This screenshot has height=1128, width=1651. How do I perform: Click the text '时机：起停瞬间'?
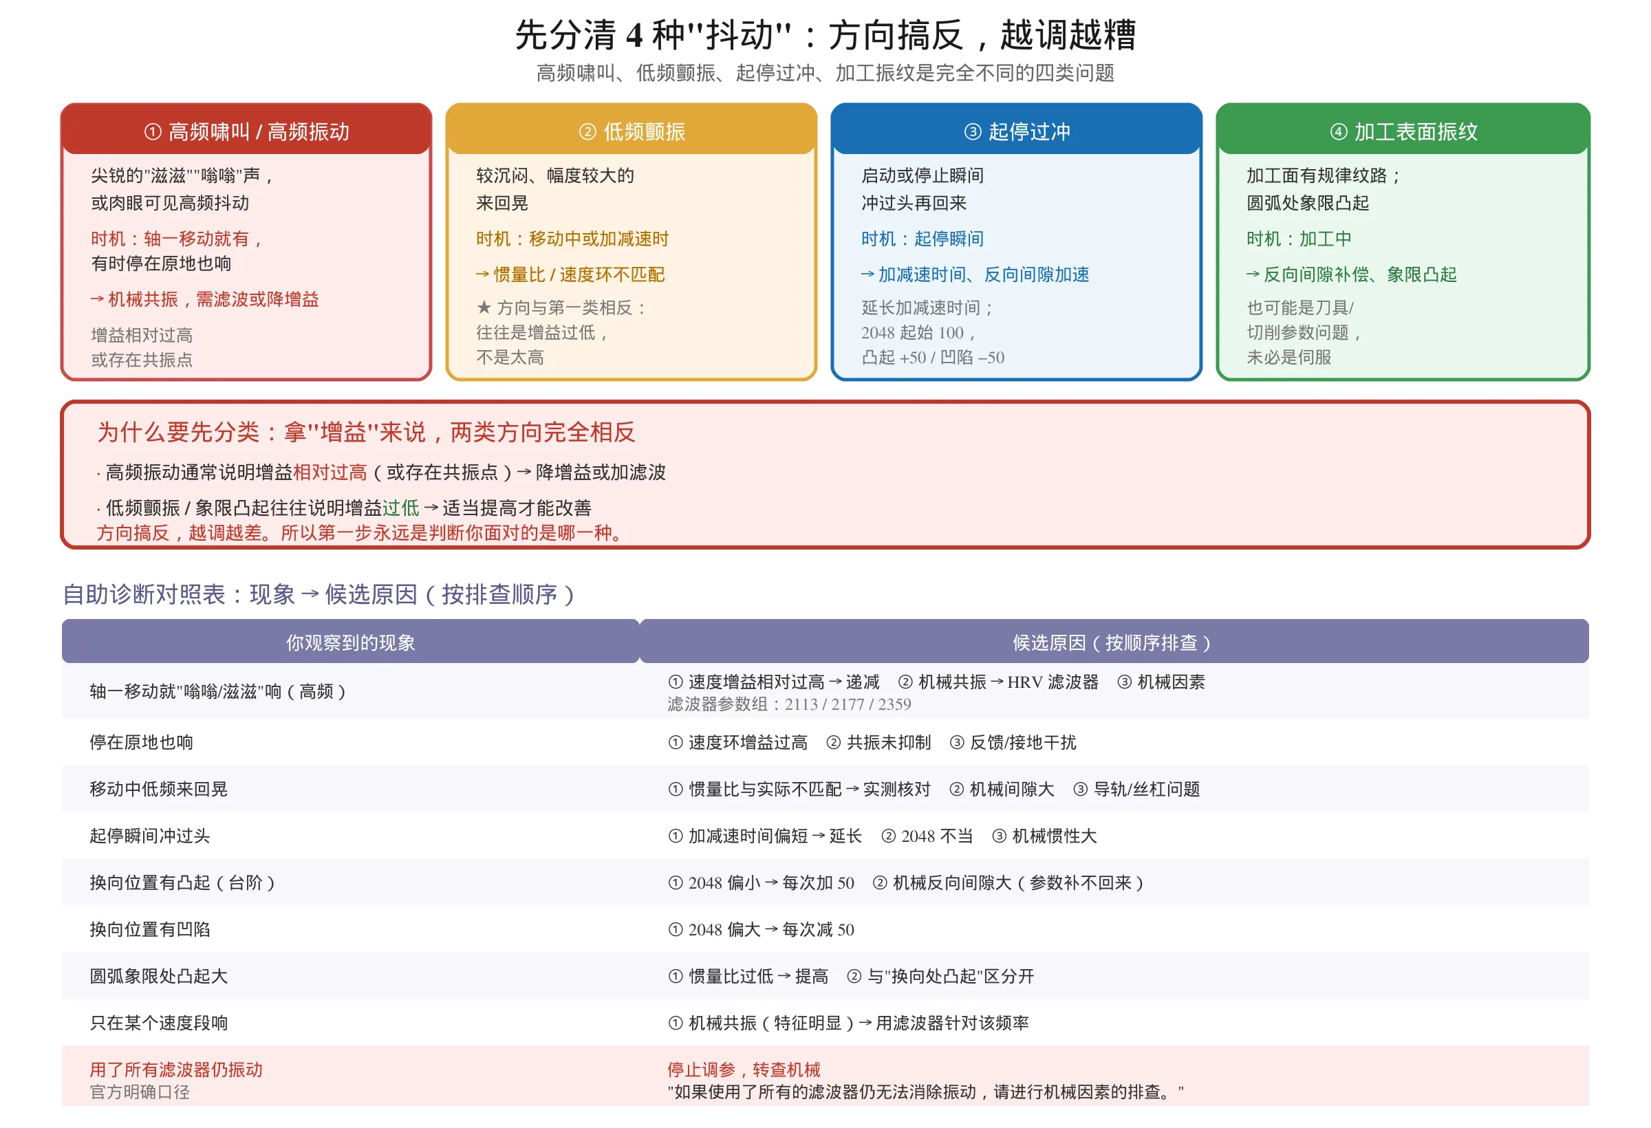(x=922, y=239)
